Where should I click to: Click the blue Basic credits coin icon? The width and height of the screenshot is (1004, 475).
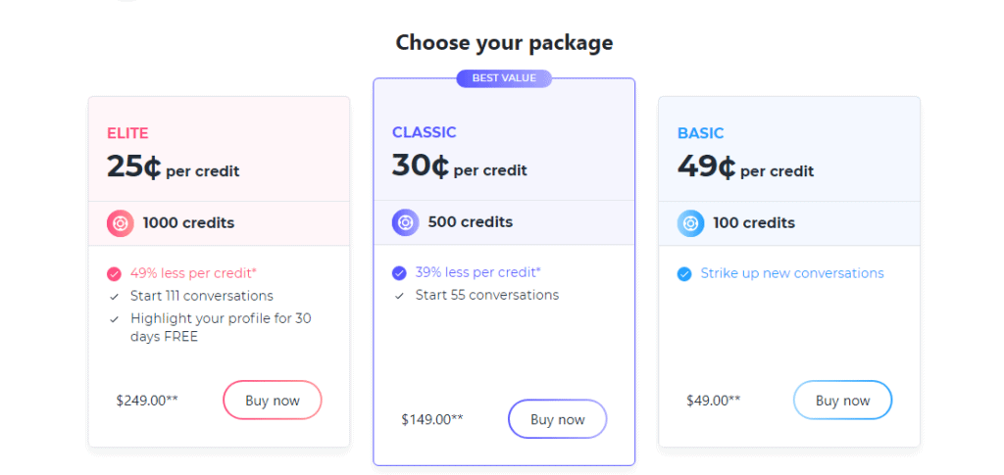pyautogui.click(x=691, y=223)
